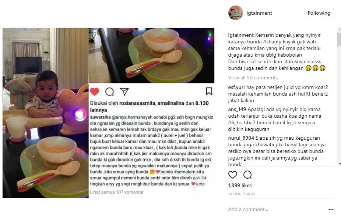The height and width of the screenshot is (218, 341).
Task: Toggle the Following button
Action: tap(319, 13)
